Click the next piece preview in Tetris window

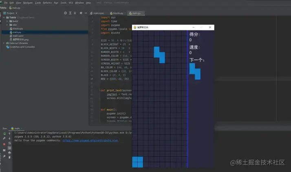(195, 71)
